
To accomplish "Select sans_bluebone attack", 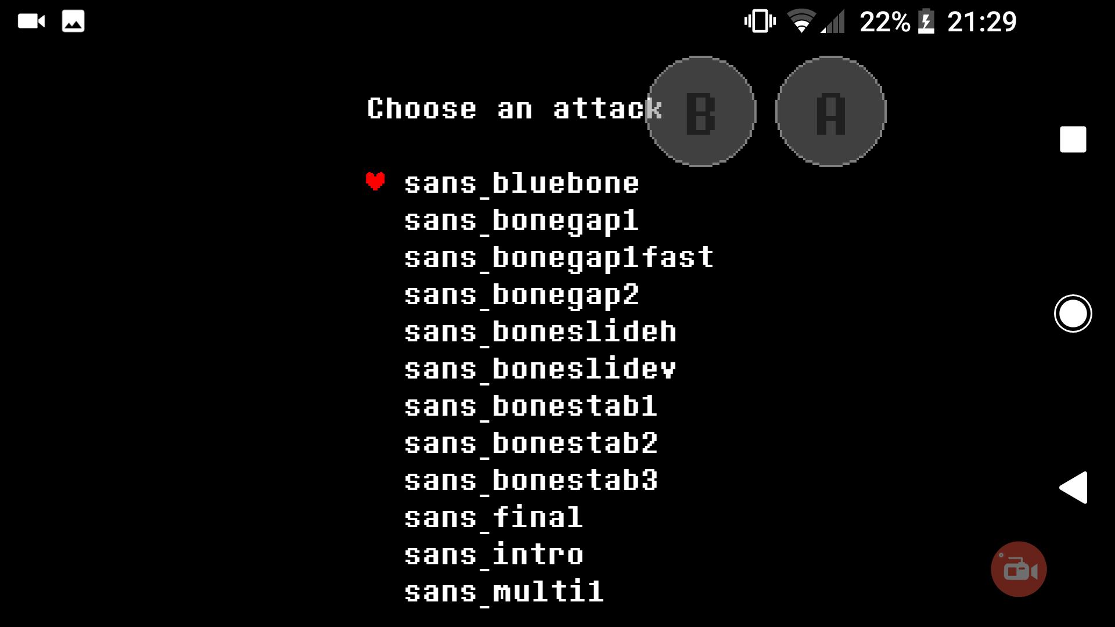I will pyautogui.click(x=521, y=182).
